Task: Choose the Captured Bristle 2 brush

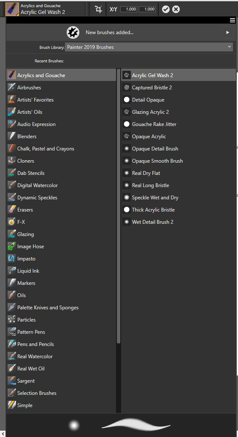Action: [178, 88]
